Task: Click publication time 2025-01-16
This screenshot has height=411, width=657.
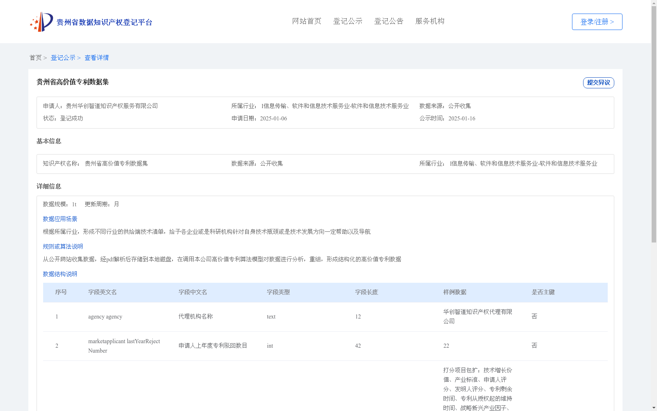Action: coord(462,118)
